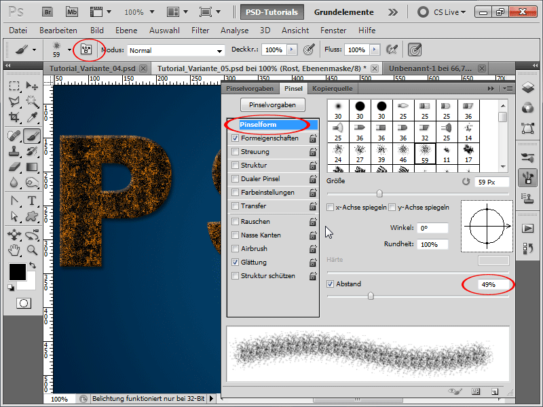Screen dimensions: 543x407
Task: Open the tool preset picker arrow
Action: [x=34, y=50]
